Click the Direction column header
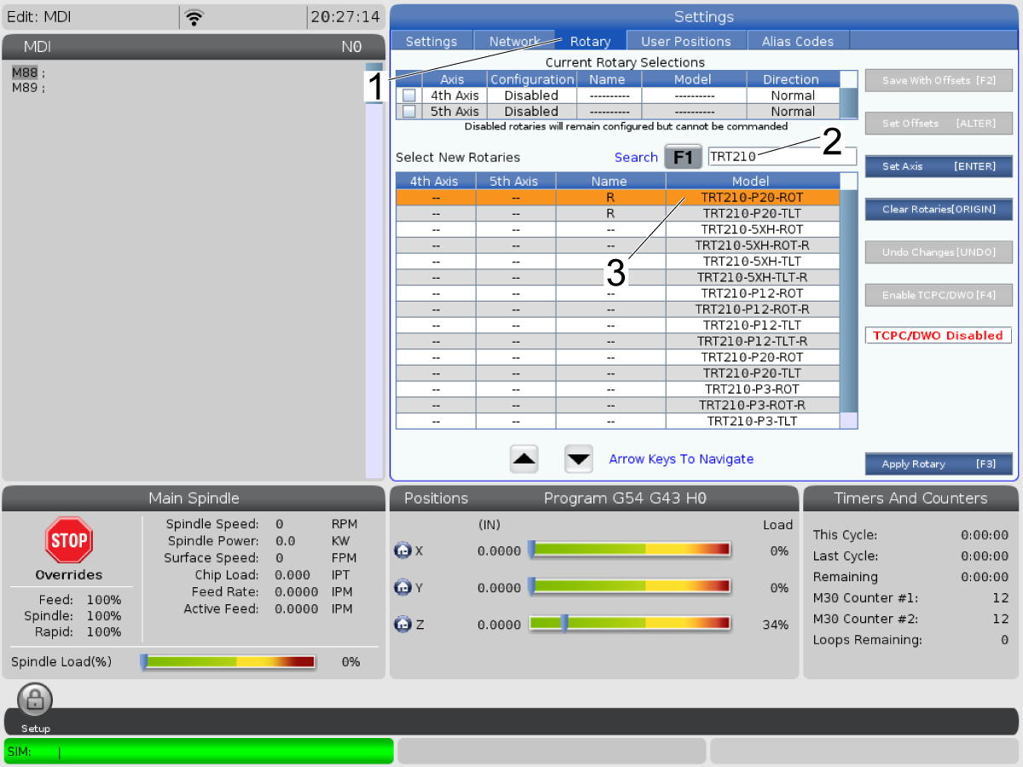 coord(791,79)
